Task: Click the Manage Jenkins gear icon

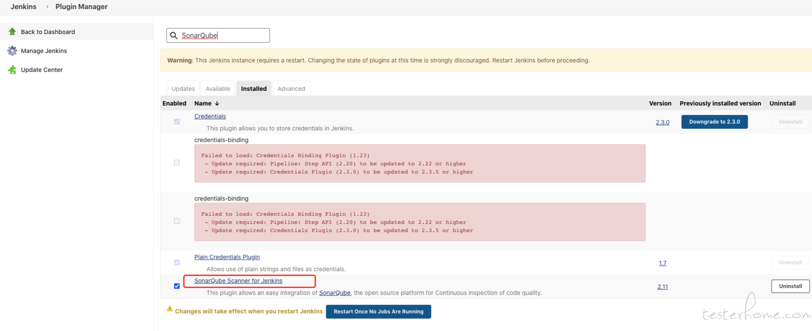Action: [12, 51]
